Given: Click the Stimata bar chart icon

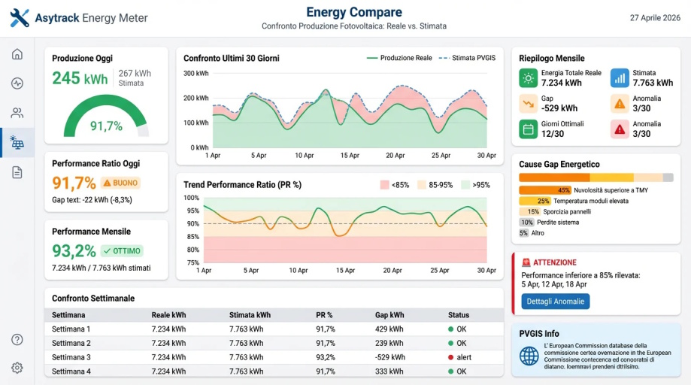Looking at the screenshot, I should click(620, 78).
